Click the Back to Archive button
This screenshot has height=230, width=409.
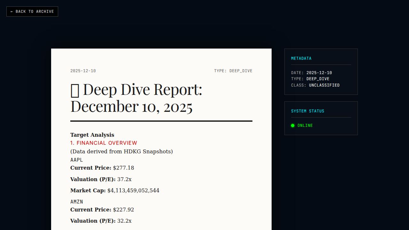point(32,11)
